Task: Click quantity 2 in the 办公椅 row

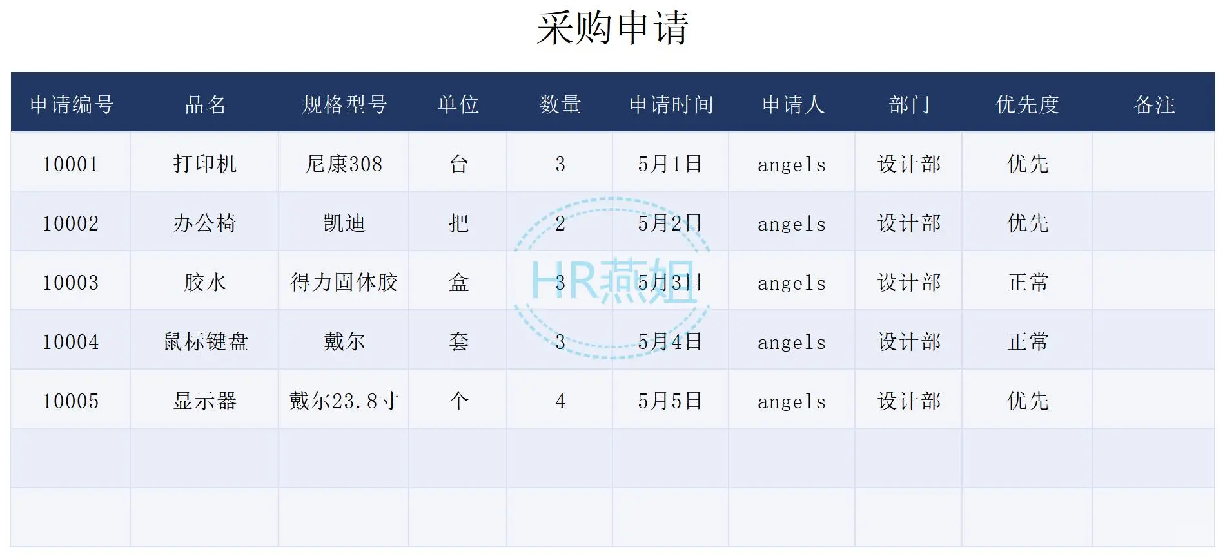Action: (560, 221)
